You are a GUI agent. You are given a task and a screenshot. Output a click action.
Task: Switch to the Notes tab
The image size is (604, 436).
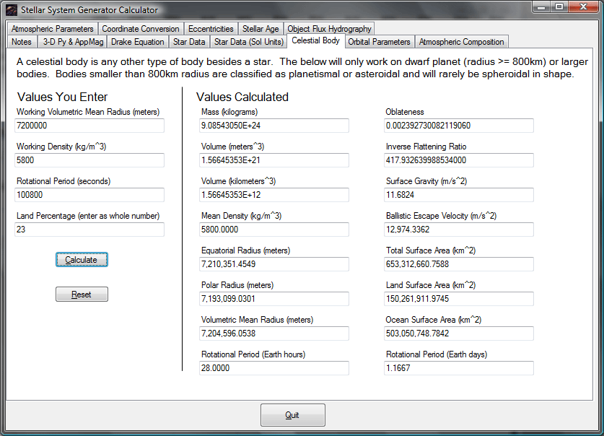pos(22,42)
